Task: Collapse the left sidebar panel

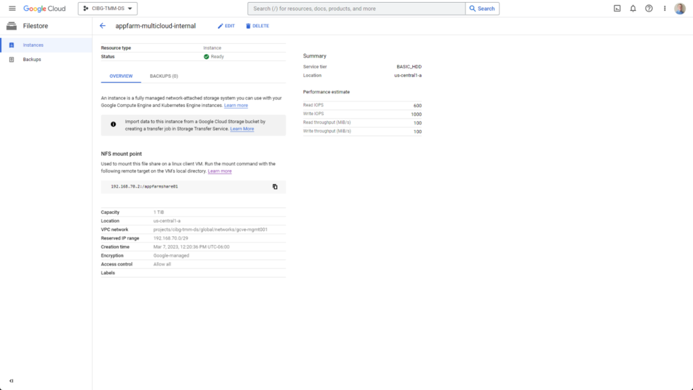Action: pyautogui.click(x=12, y=381)
